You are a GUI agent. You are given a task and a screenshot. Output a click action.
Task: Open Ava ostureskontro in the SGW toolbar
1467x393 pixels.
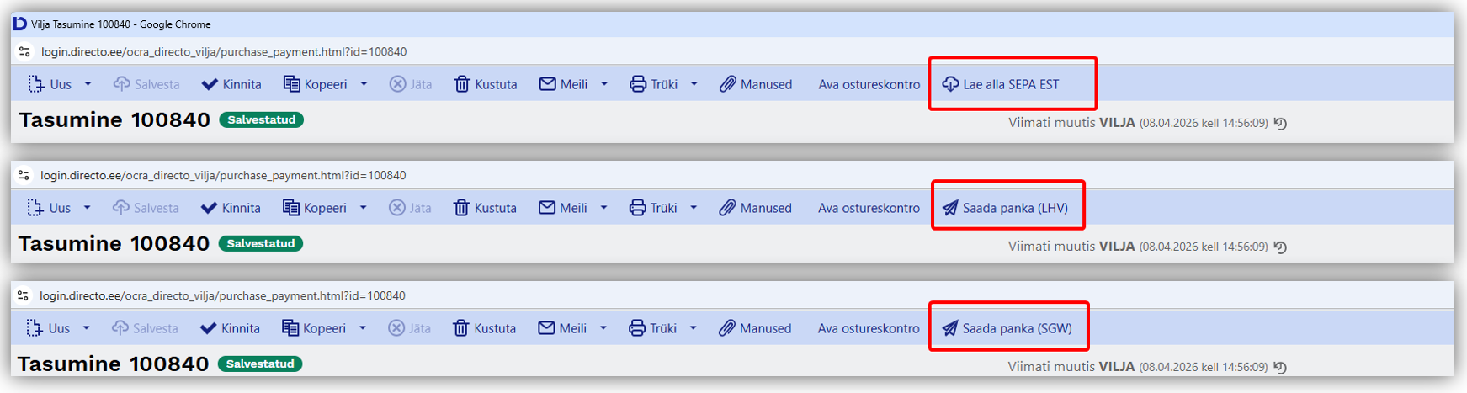(868, 328)
